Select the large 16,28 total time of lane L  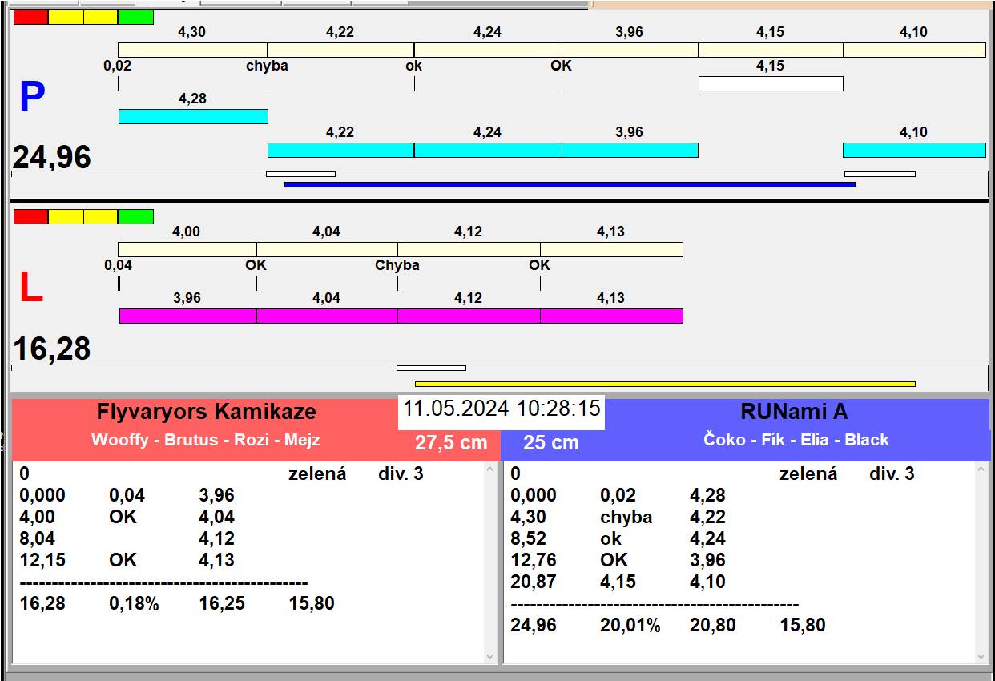point(52,349)
